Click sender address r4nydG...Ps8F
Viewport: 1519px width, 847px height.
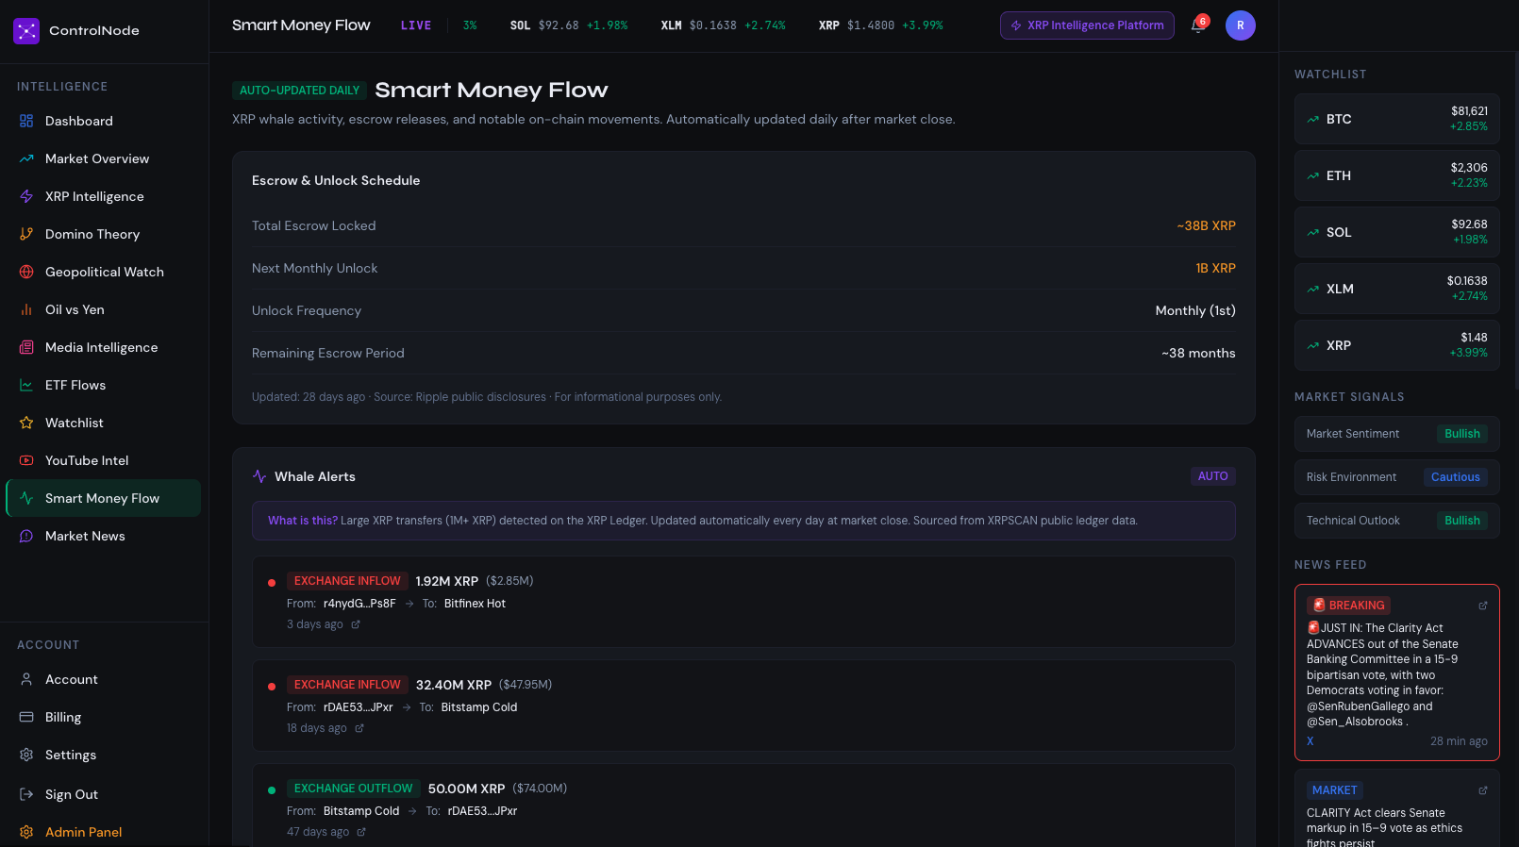tap(359, 604)
